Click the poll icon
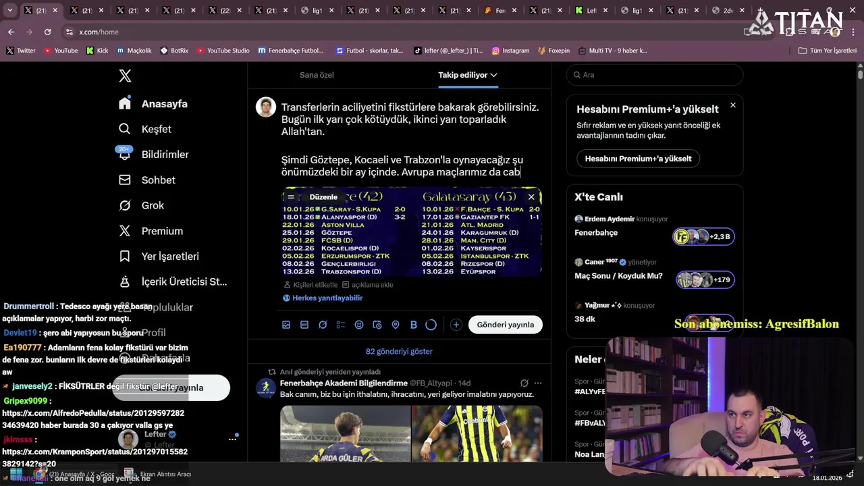 click(341, 325)
